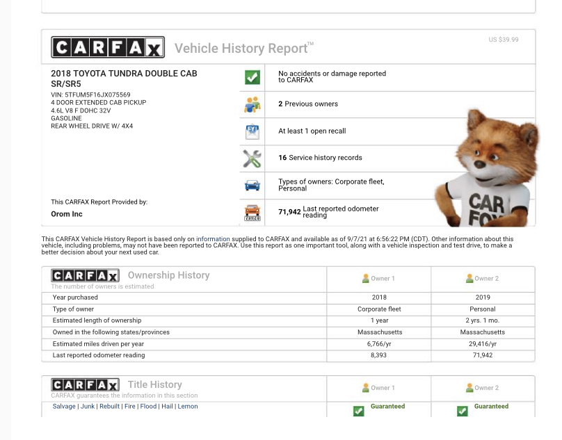The image size is (562, 440).
Task: Click 'REAR WHEEL DRIVE W/ 4X4' spec line
Action: (92, 126)
